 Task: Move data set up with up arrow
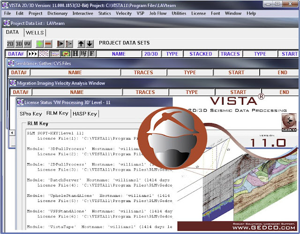[x=81, y=44]
